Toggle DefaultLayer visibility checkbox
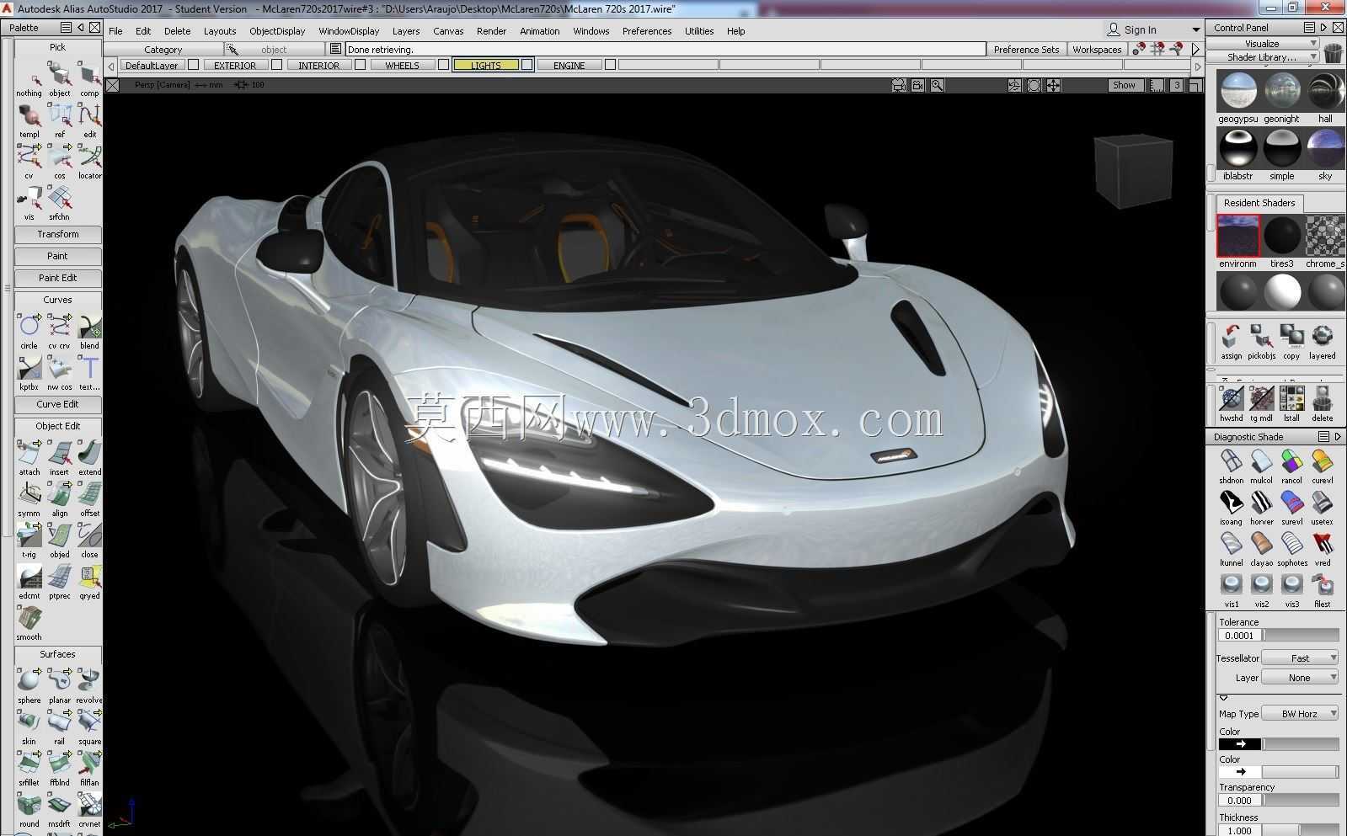This screenshot has height=836, width=1347. pos(193,65)
